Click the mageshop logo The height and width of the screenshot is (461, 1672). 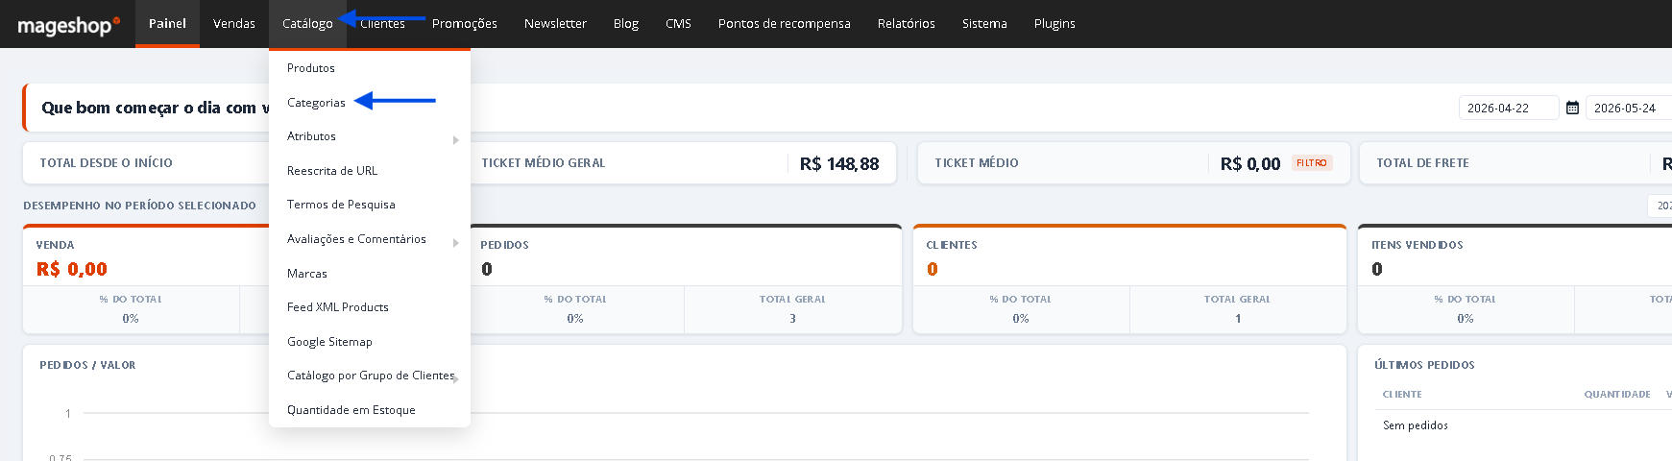pyautogui.click(x=69, y=25)
